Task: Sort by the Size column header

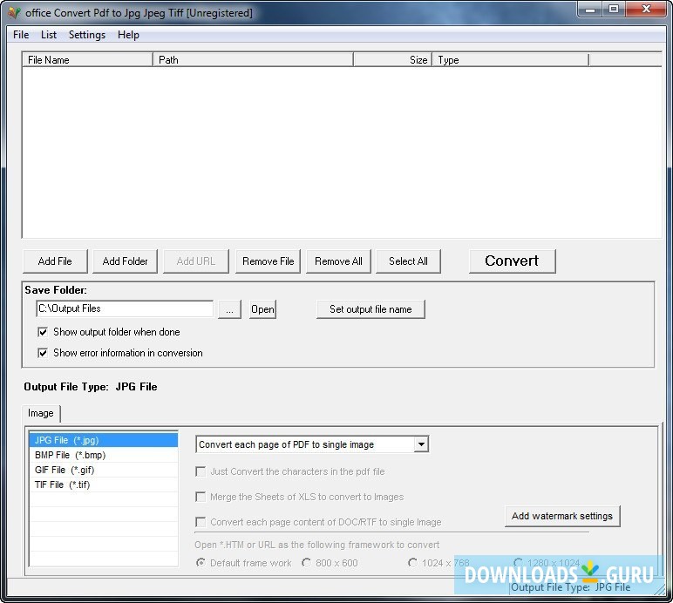Action: [x=392, y=60]
